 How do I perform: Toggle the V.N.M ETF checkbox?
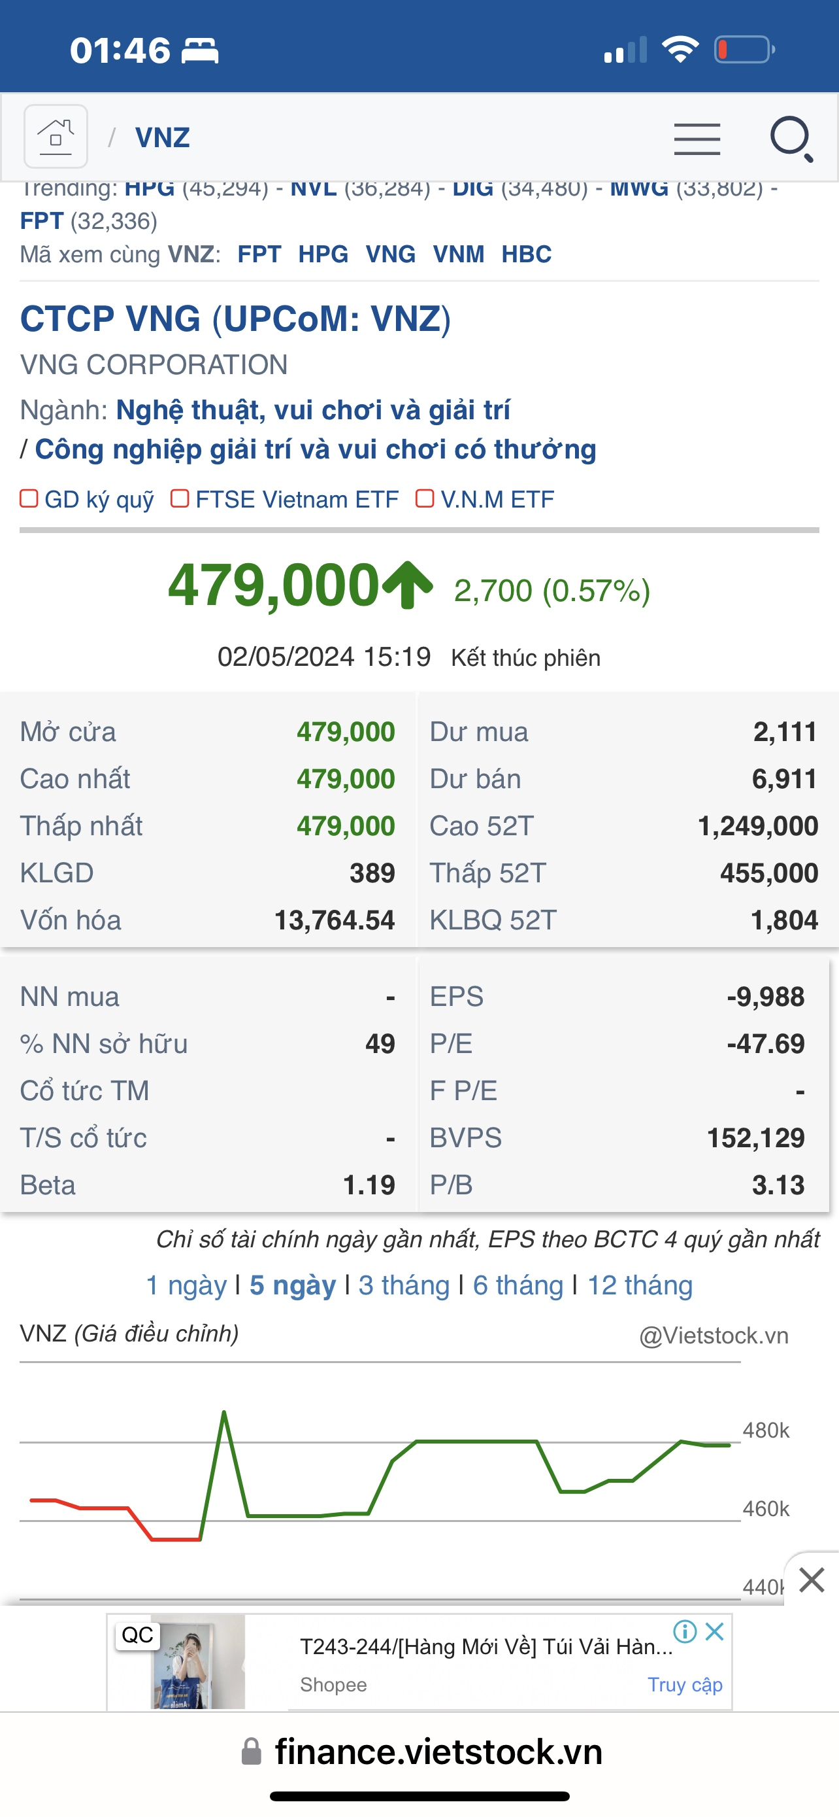click(425, 498)
